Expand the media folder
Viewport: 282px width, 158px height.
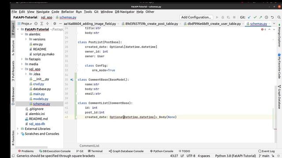pos(22,64)
